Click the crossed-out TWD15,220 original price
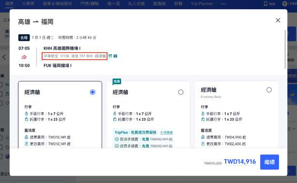Screen dimensions: 297x183 pos(213,163)
